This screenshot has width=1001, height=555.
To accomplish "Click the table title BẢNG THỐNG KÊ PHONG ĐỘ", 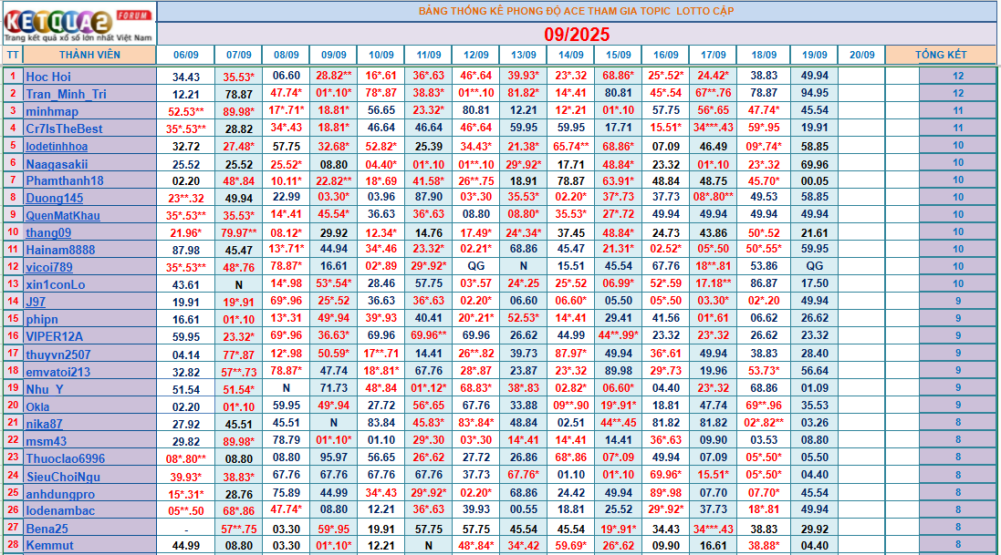I will pyautogui.click(x=576, y=11).
